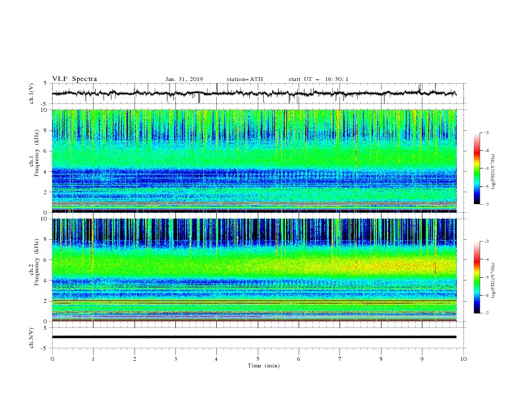Screen dimensions: 522x403
Task: Click time axis tick label "2"
Action: coord(134,359)
